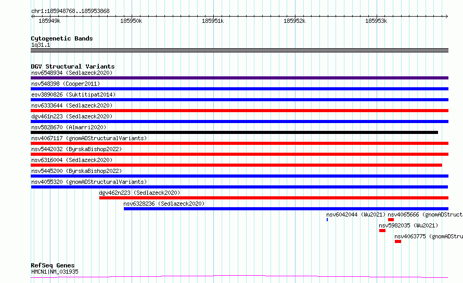
Task: Select the magenta HMCN1 gene line
Action: coord(239,277)
